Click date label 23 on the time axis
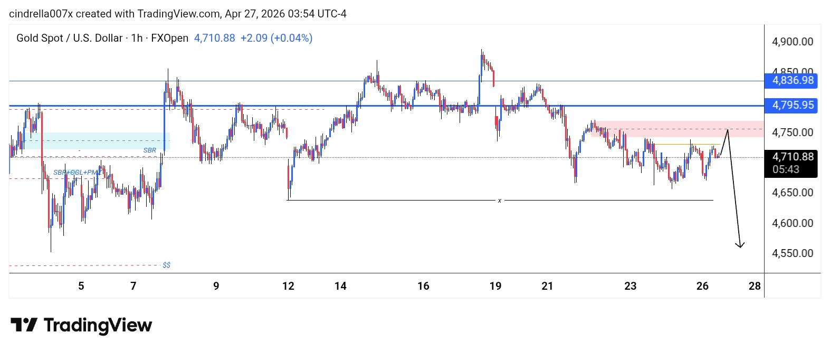 pos(631,286)
